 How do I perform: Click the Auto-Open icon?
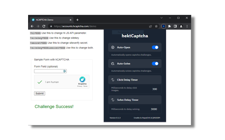pyautogui.click(x=113, y=47)
